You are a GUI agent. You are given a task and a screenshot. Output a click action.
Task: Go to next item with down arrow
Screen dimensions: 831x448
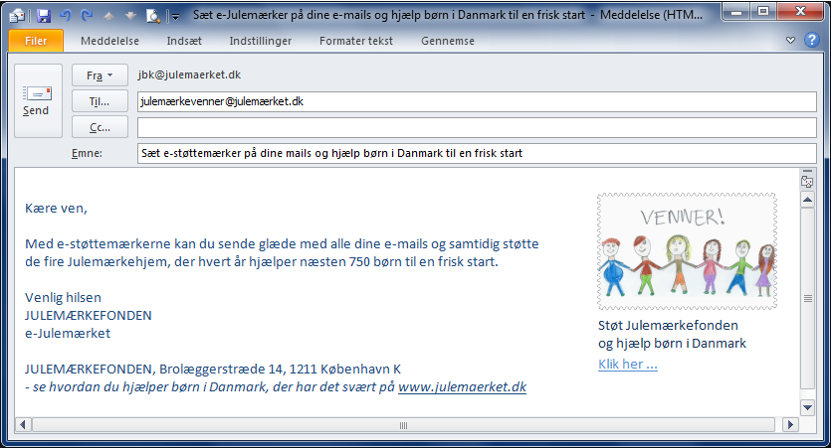130,16
